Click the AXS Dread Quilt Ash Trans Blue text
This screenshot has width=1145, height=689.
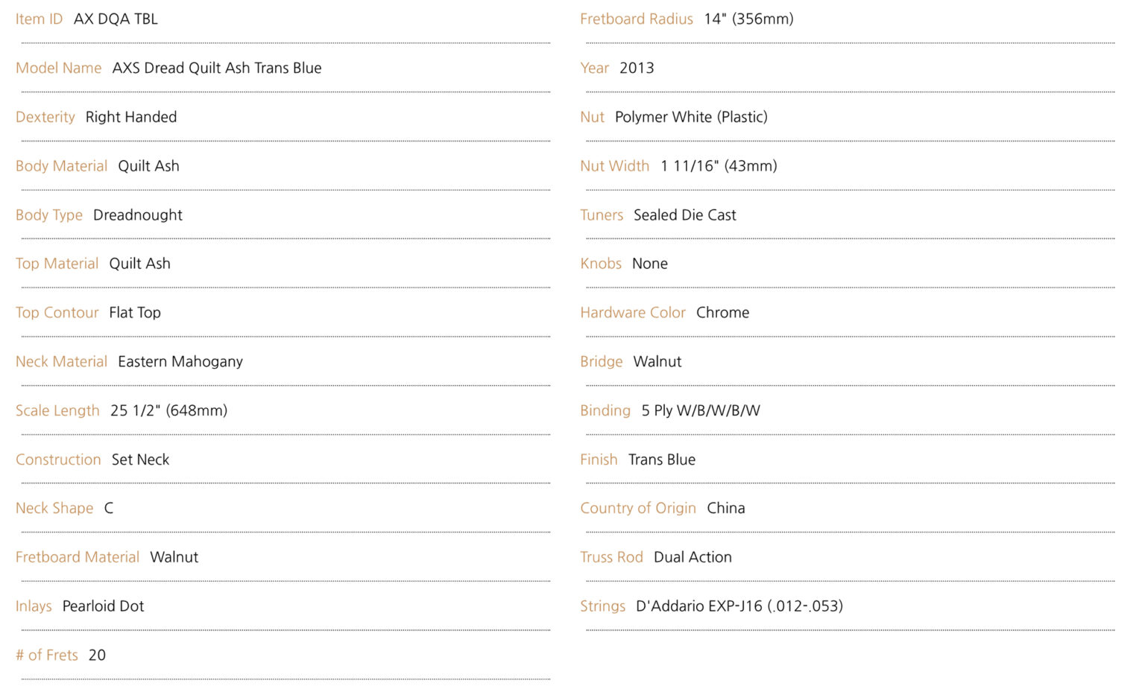(216, 69)
